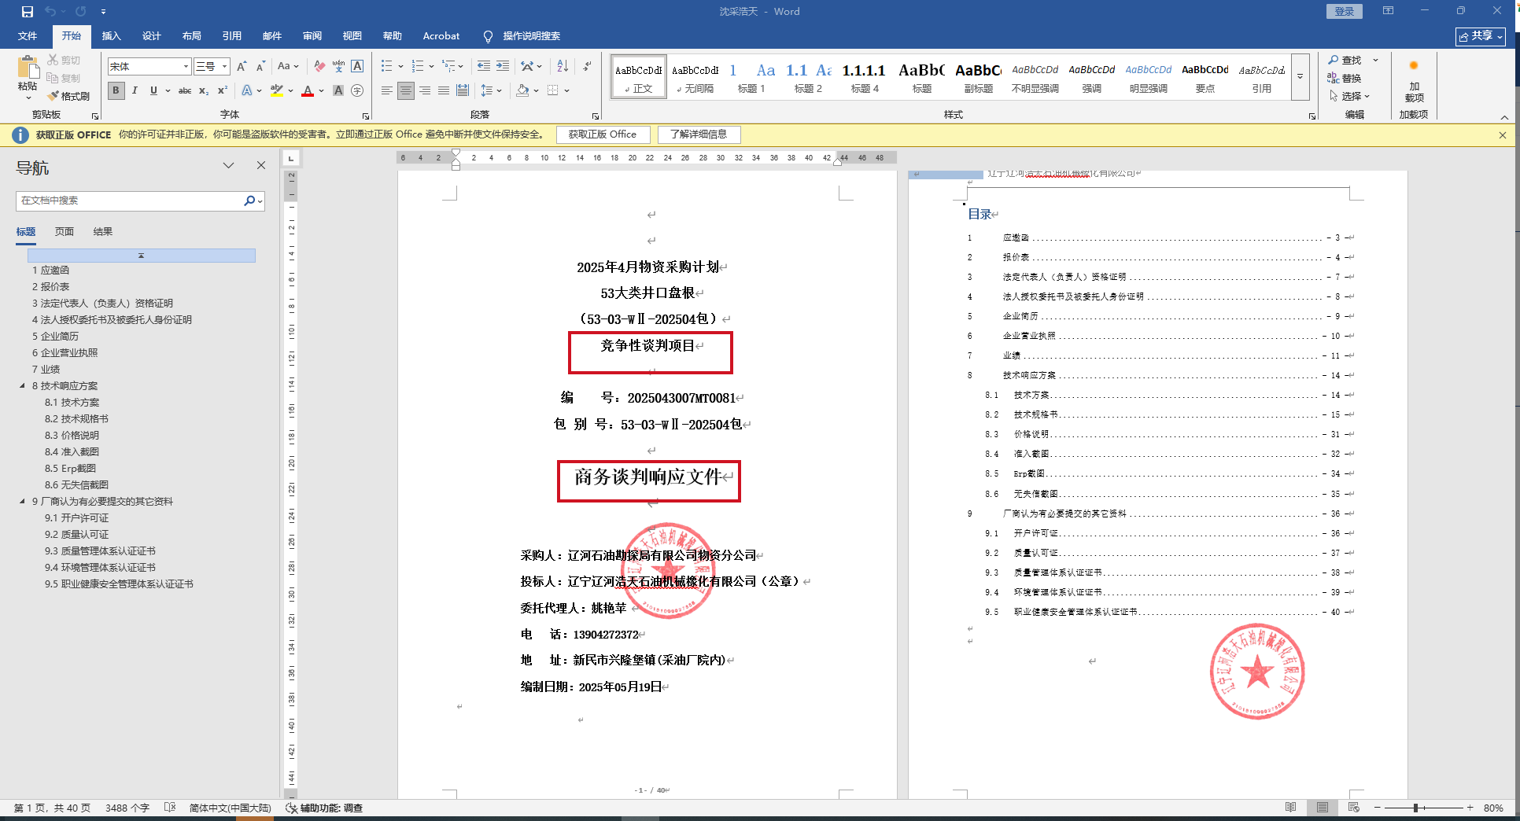The width and height of the screenshot is (1520, 821).
Task: Click 了解详细信息 button
Action: tap(699, 134)
